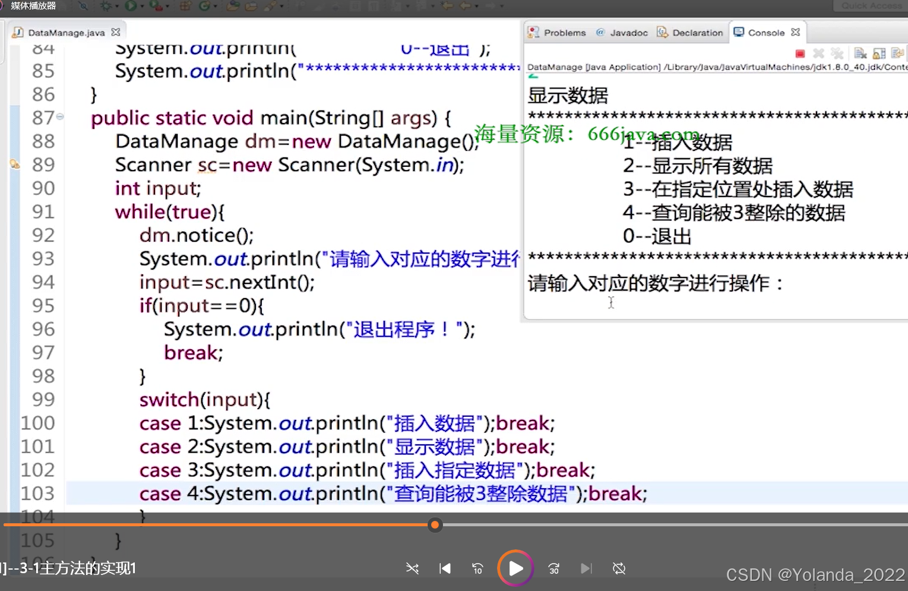Image resolution: width=908 pixels, height=591 pixels.
Task: Click the '3--在指定位置处插入数据' console line
Action: pyautogui.click(x=738, y=189)
